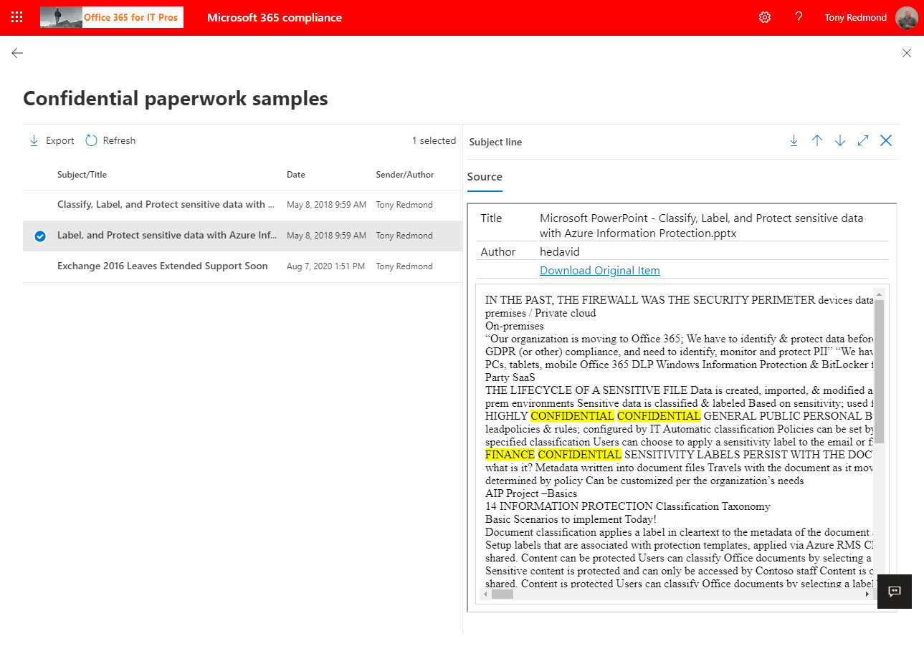Click '1 selected' status text
Screen dimensions: 924x646
tap(434, 141)
